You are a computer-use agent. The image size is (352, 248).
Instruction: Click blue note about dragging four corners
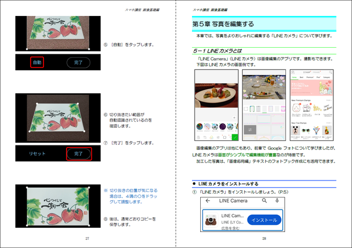point(131,196)
